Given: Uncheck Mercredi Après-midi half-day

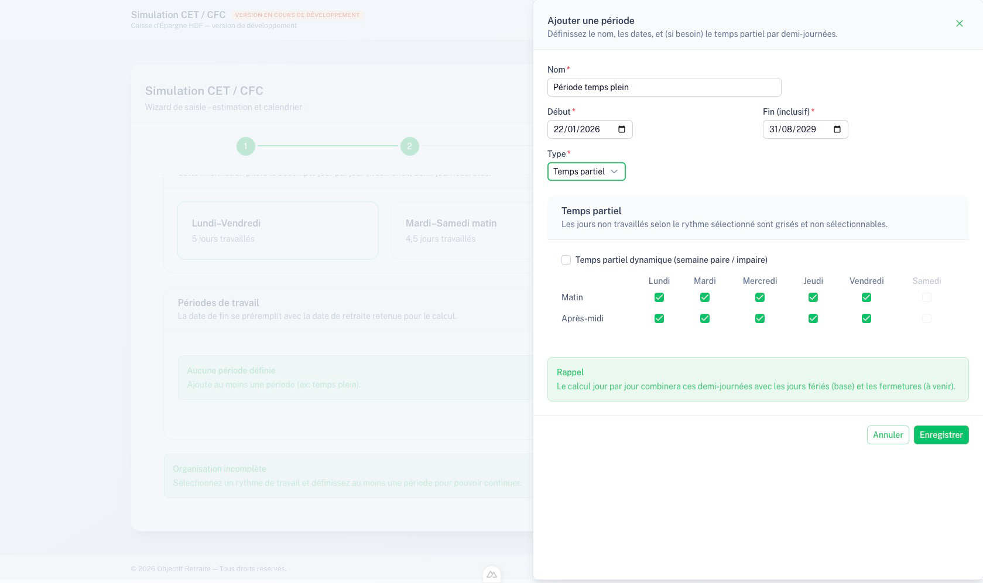Looking at the screenshot, I should point(760,318).
